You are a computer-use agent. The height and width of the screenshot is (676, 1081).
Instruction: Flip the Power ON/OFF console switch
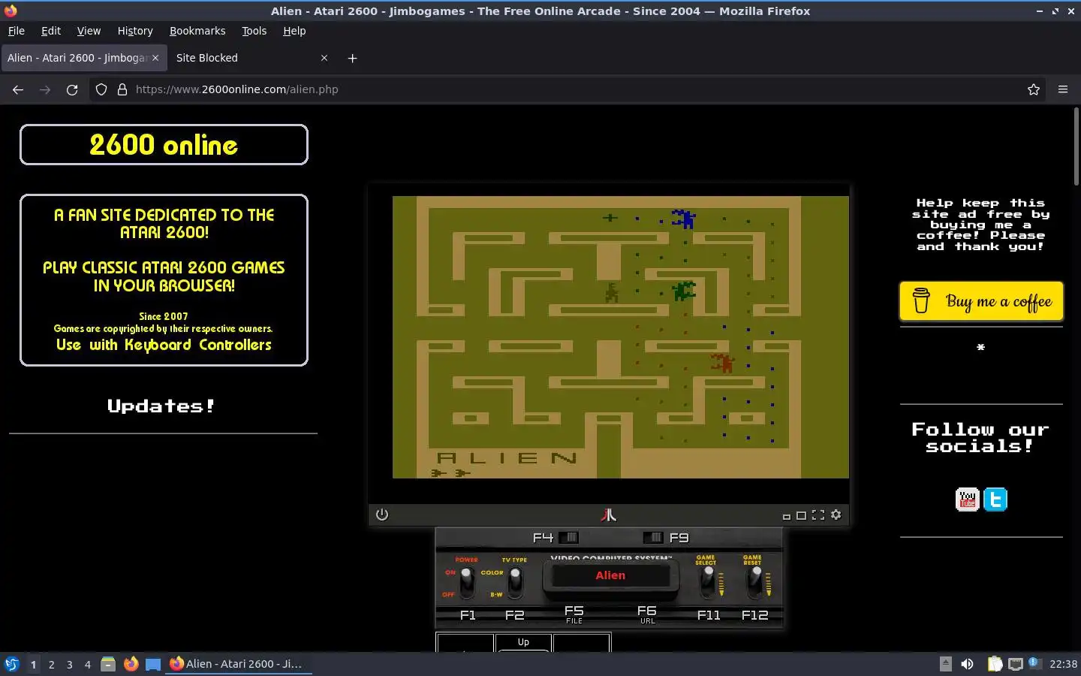466,581
